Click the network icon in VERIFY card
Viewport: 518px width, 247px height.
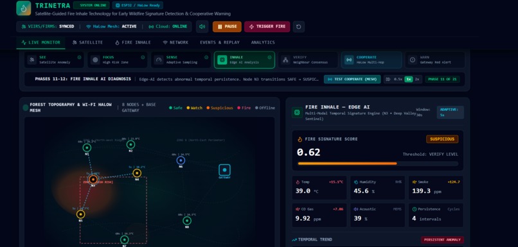point(285,60)
